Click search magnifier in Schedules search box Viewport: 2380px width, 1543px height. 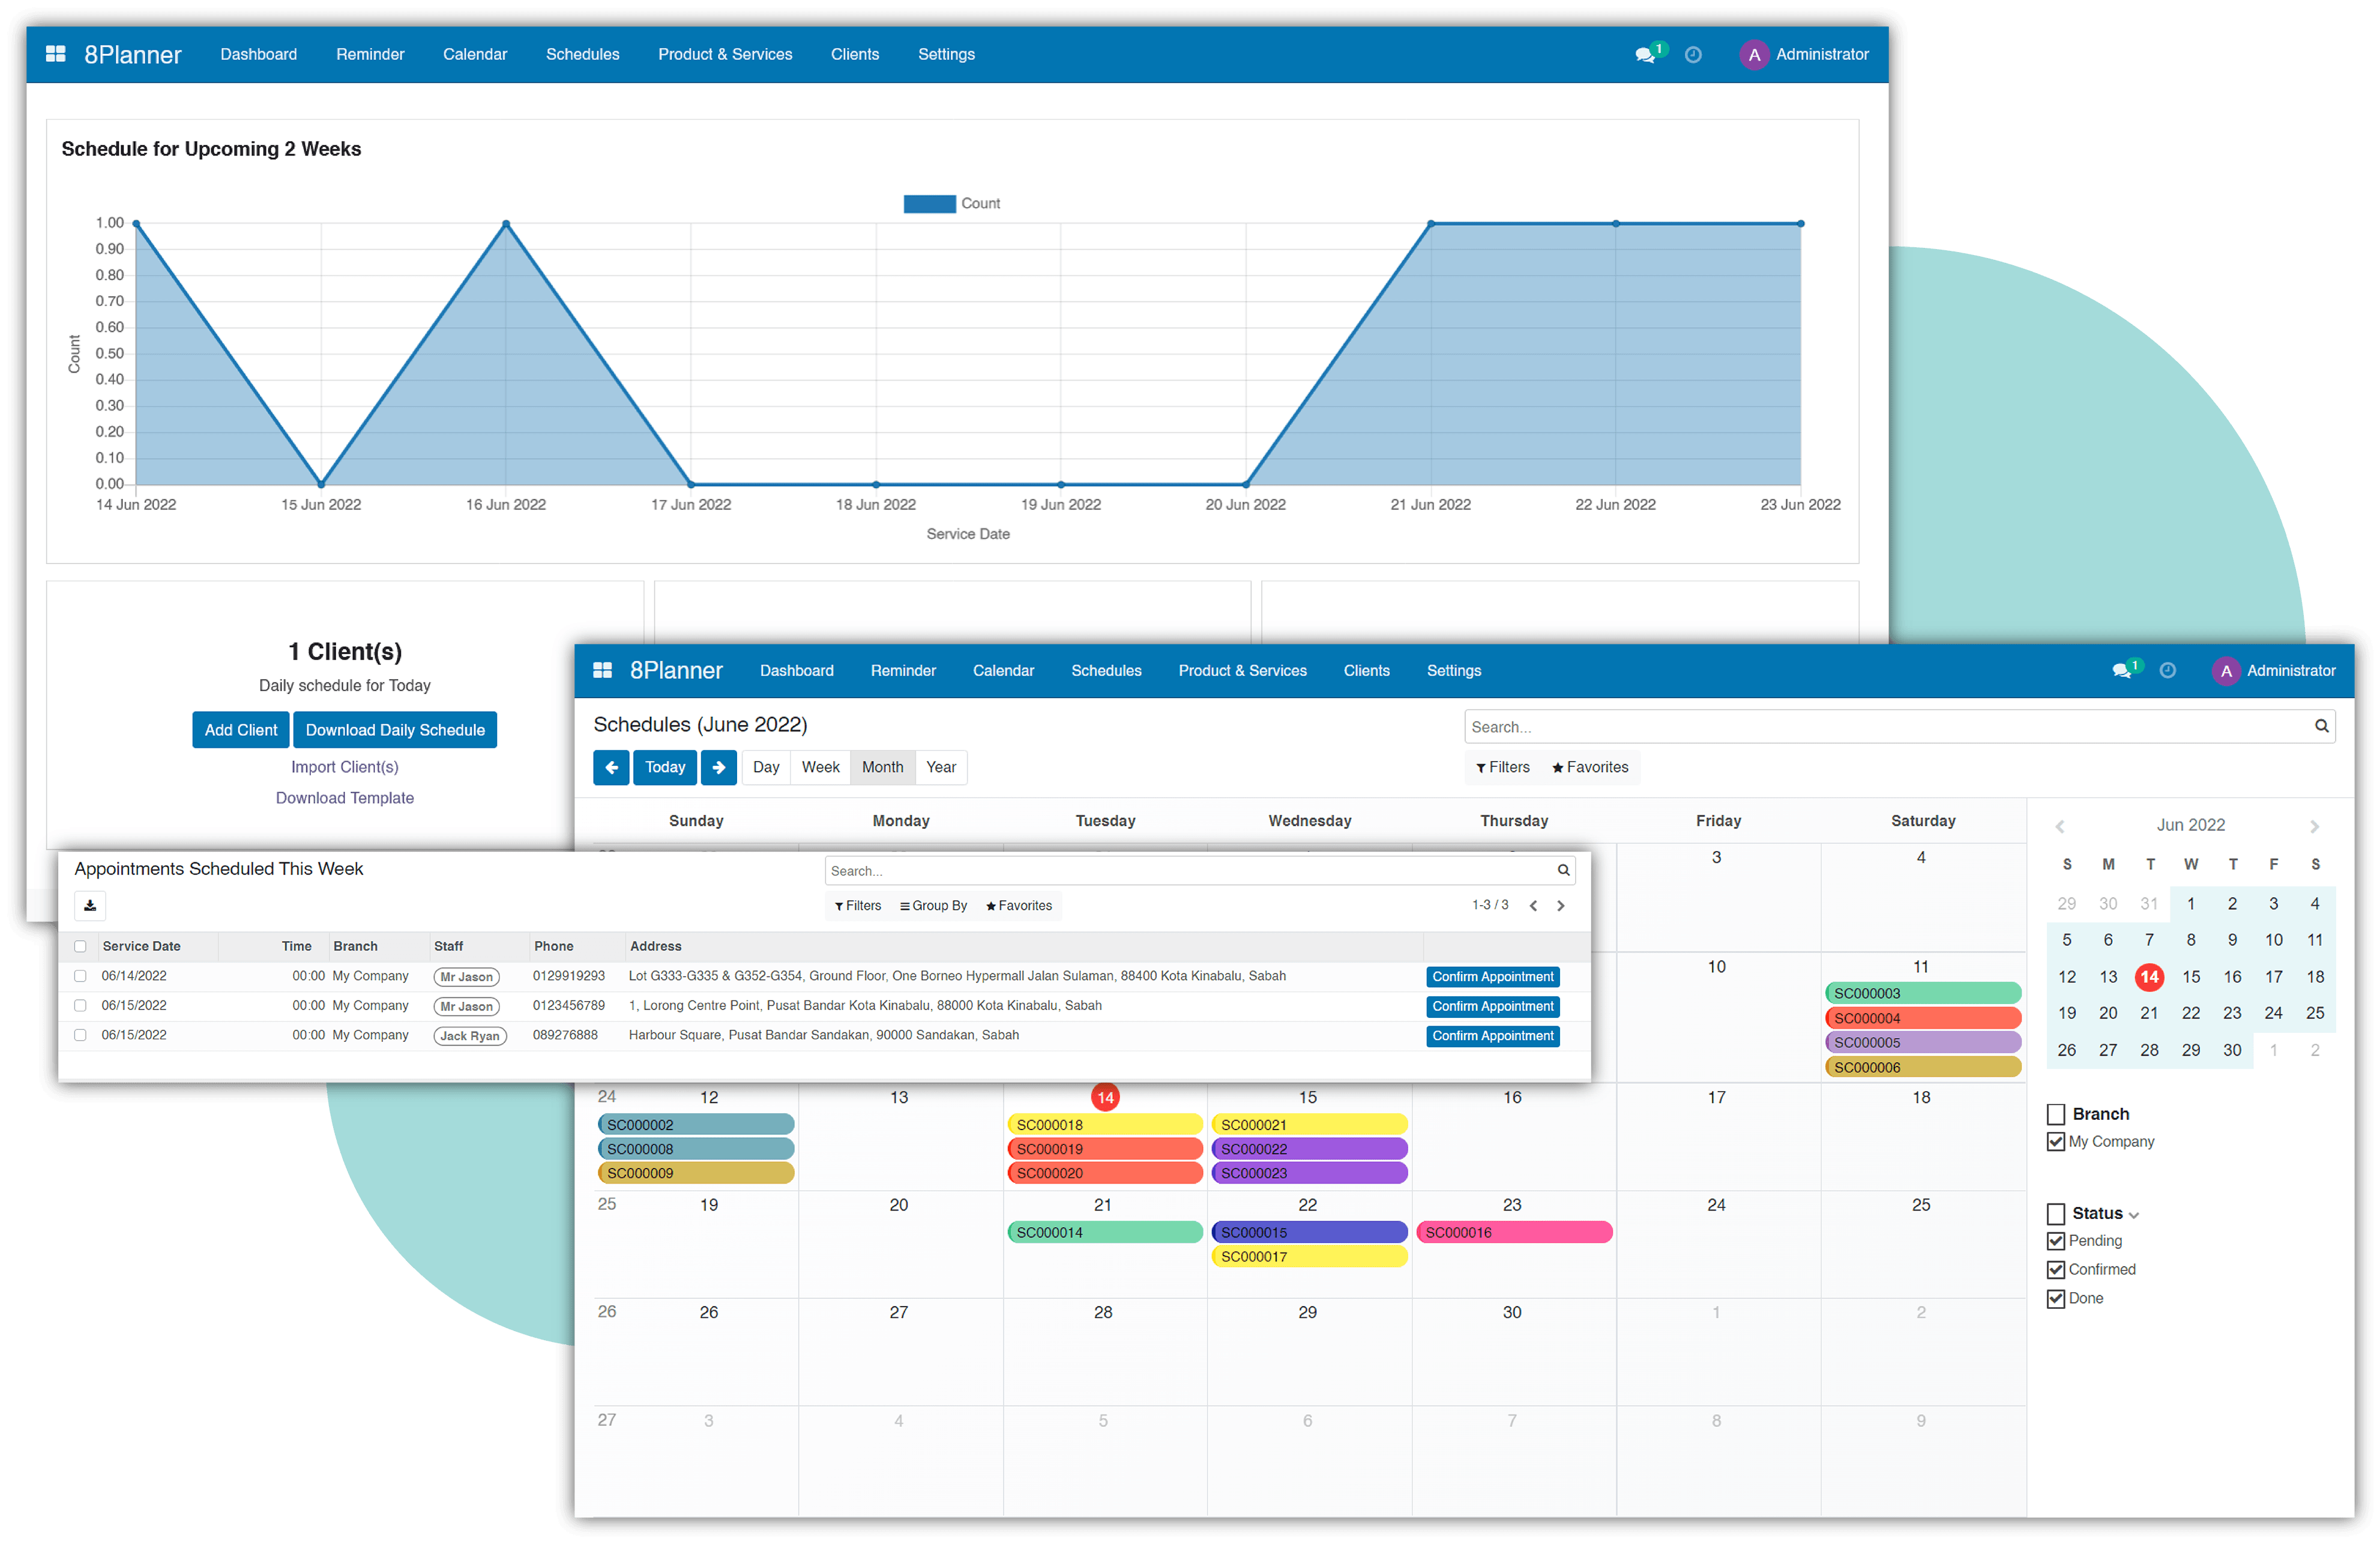point(2321,726)
